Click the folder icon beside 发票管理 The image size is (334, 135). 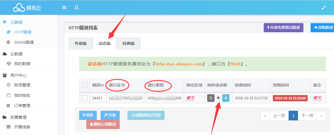(5, 117)
